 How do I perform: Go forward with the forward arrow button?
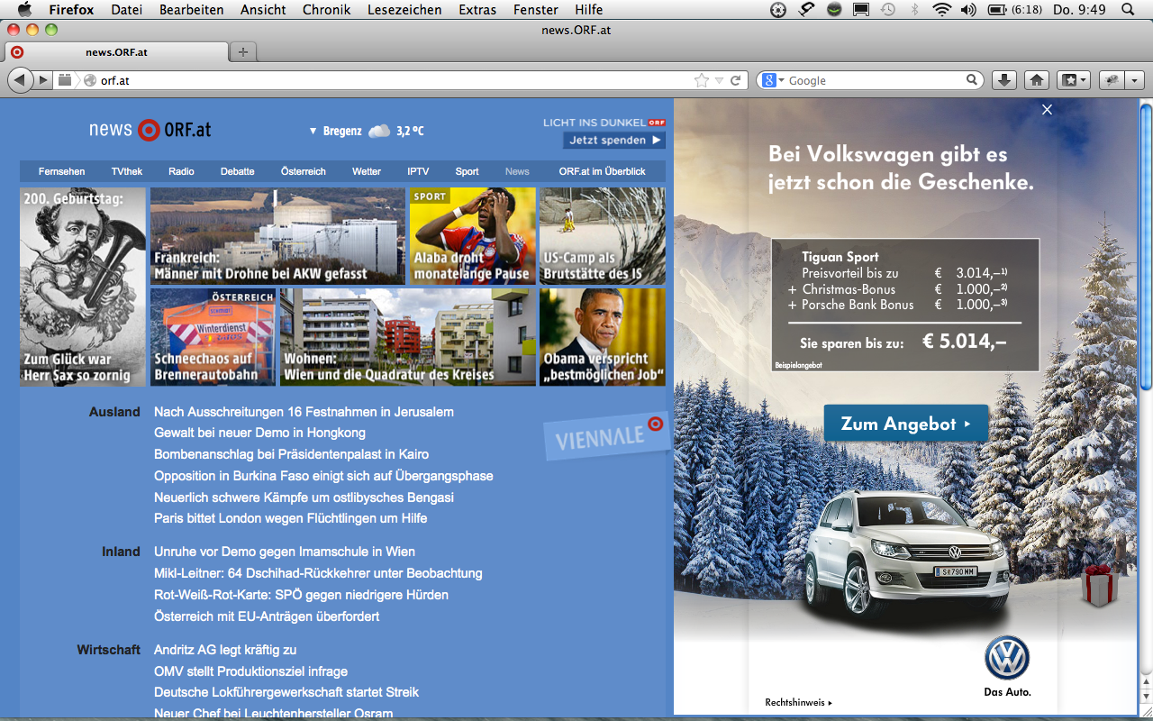point(42,80)
